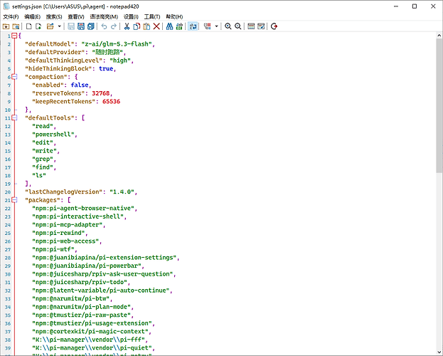Click the notepad420 app icon in title bar
Viewport: 443px width, 356px height.
(6, 6)
